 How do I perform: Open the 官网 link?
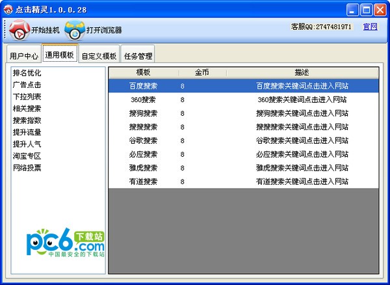pyautogui.click(x=370, y=27)
